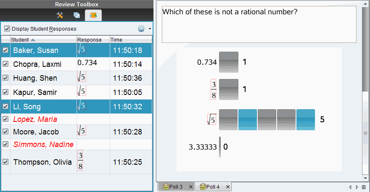
Task: Uncheck Display Student Responses
Action: (7, 29)
